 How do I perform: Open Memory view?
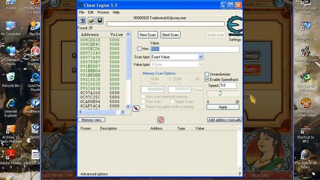pyautogui.click(x=91, y=120)
